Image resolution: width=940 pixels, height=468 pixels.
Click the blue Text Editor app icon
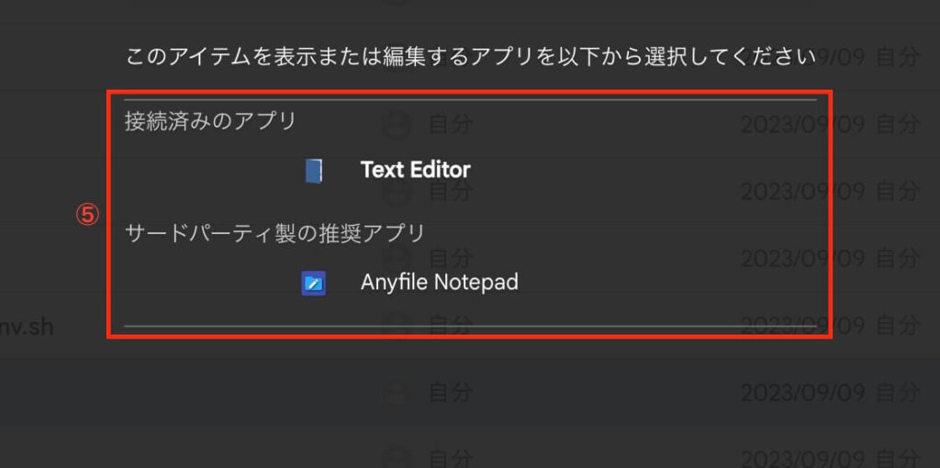coord(314,171)
